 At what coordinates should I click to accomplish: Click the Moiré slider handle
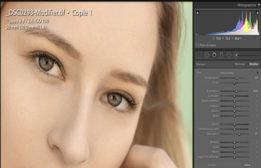(235, 152)
